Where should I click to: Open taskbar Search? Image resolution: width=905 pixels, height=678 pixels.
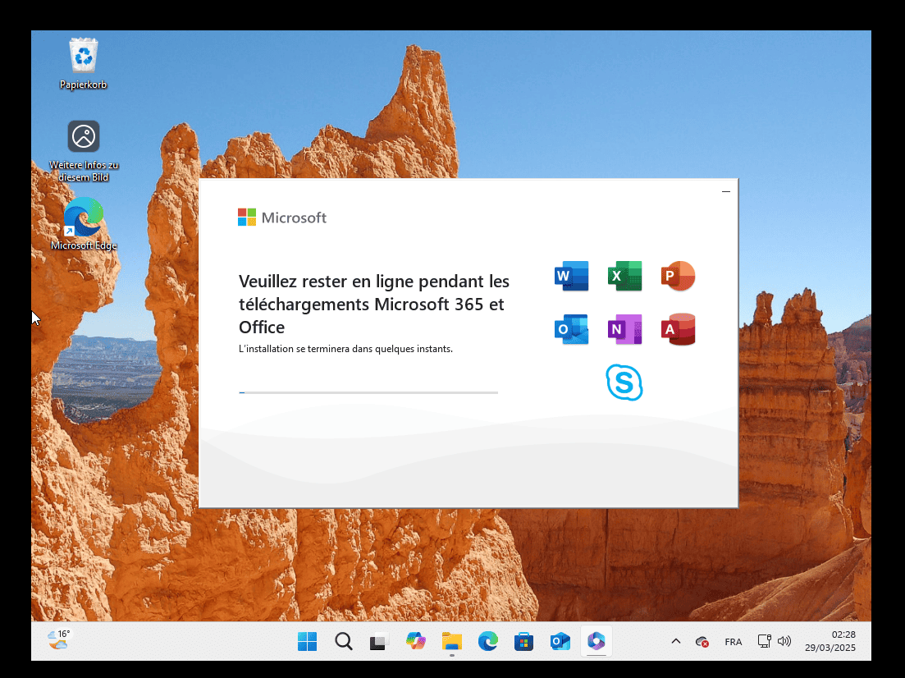point(344,642)
